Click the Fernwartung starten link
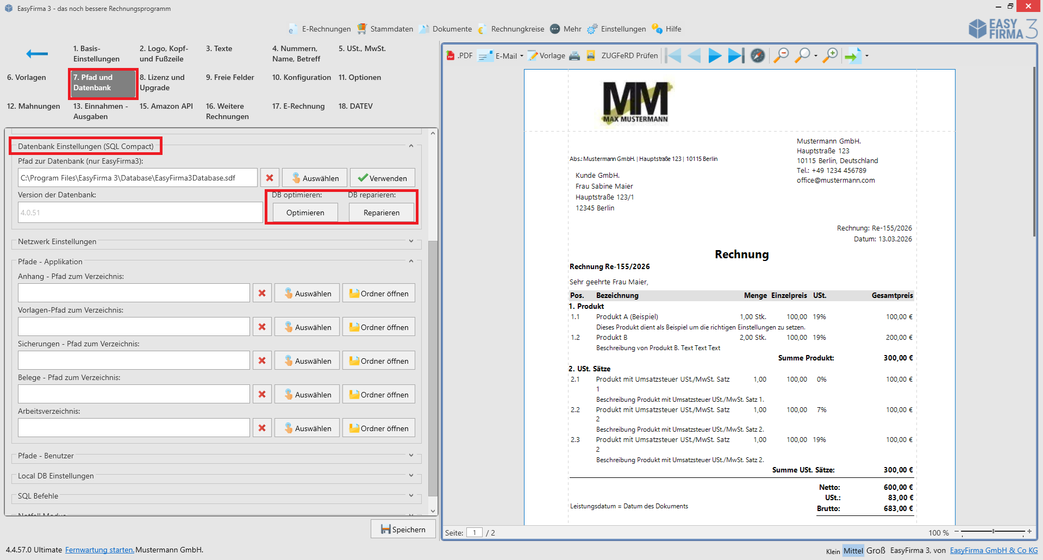 [99, 550]
